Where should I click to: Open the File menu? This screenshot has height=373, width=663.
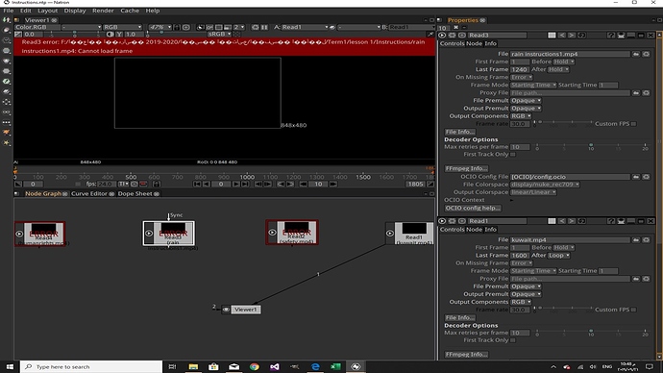click(x=8, y=11)
